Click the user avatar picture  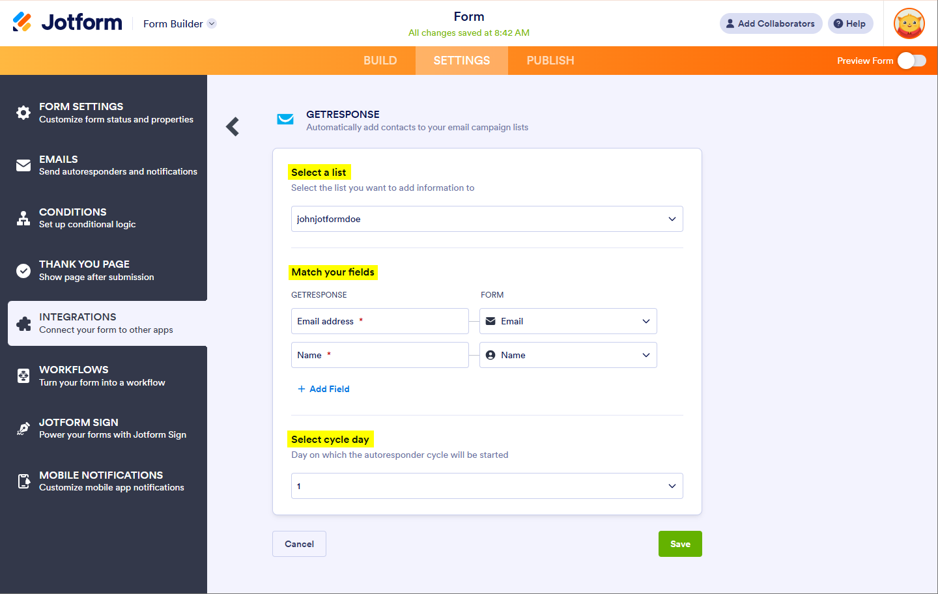click(909, 23)
